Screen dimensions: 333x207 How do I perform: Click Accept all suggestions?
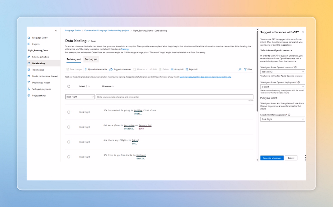coord(177,69)
